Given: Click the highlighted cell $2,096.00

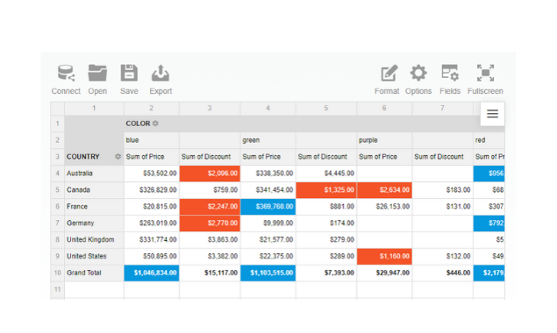Looking at the screenshot, I should click(x=210, y=174).
